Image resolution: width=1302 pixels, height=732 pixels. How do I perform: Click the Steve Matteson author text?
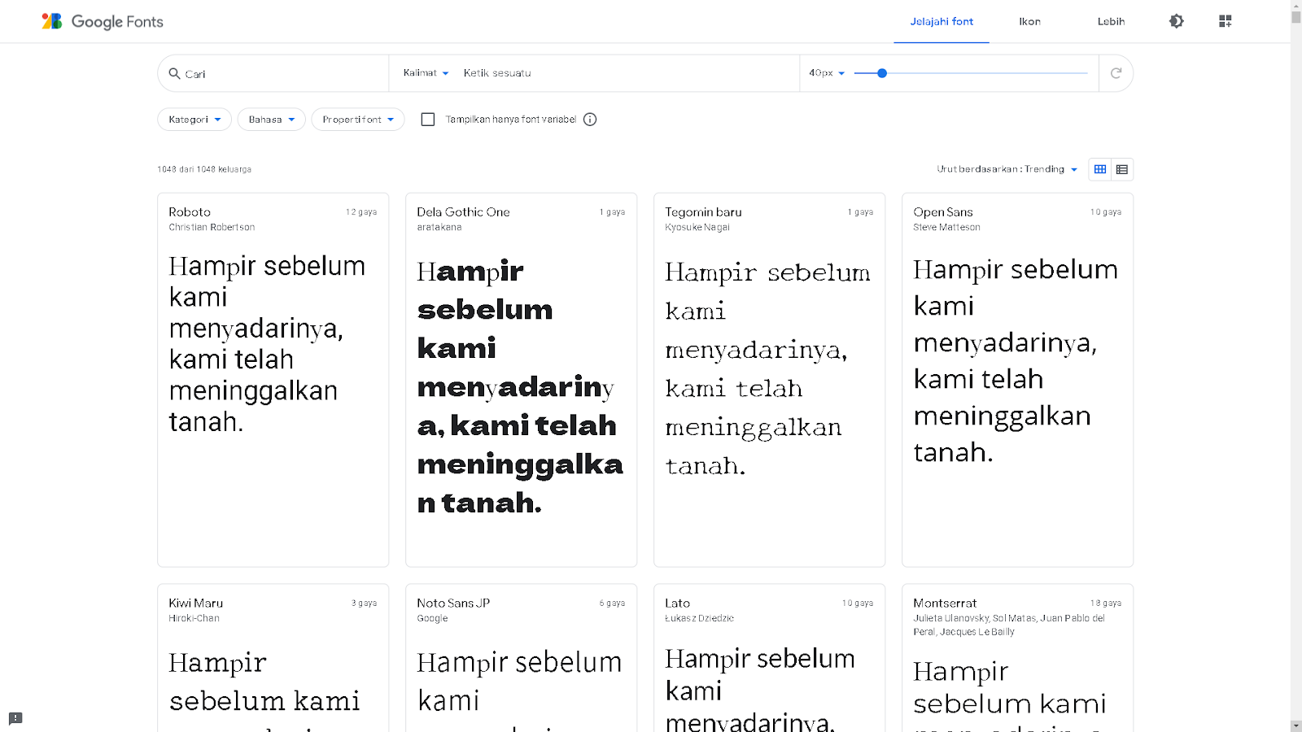click(x=946, y=228)
